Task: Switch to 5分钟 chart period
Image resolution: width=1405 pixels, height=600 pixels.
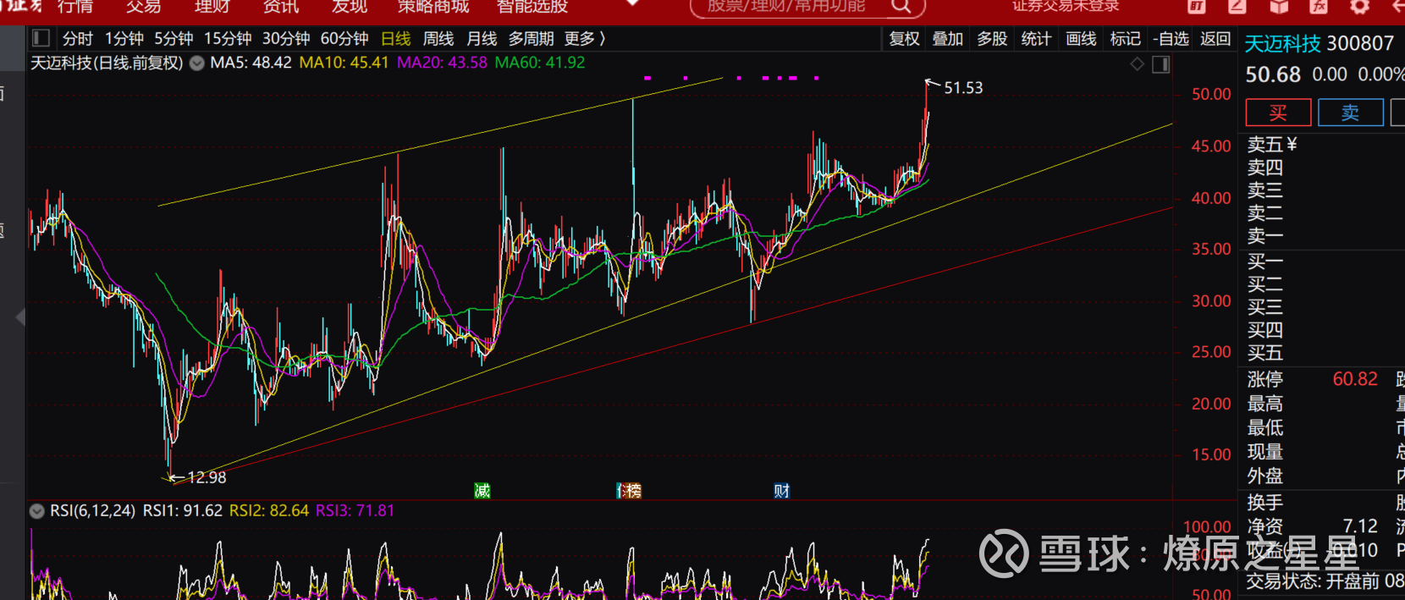Action: tap(174, 39)
